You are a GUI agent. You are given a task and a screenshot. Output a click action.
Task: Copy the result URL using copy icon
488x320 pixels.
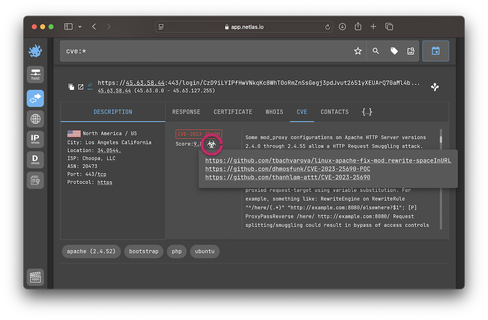[x=71, y=86]
